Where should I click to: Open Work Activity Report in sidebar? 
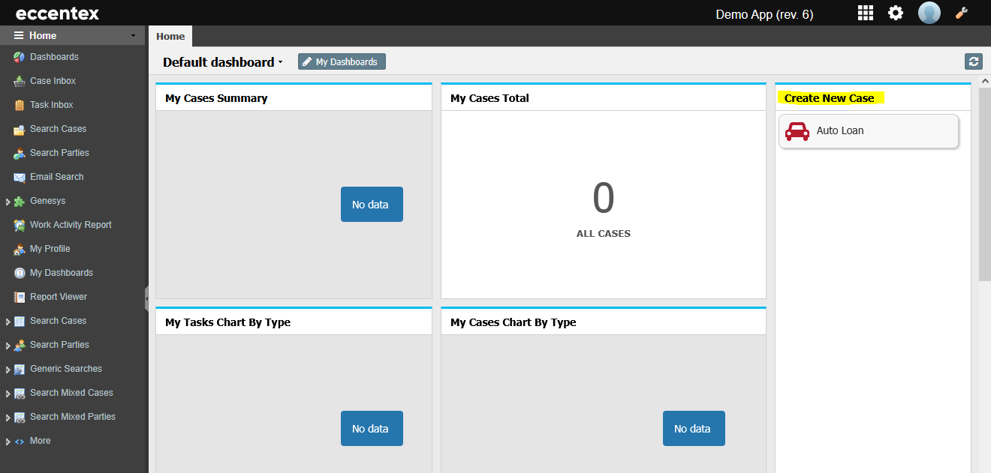click(71, 225)
